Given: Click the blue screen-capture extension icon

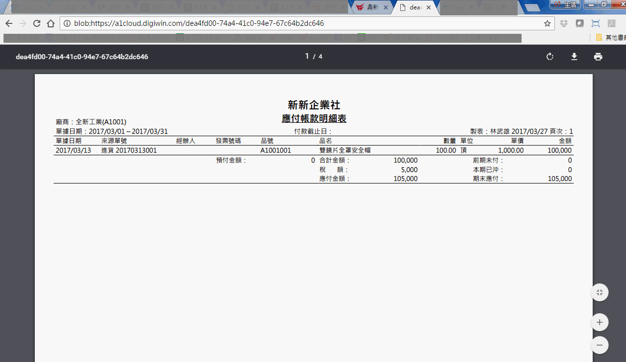Looking at the screenshot, I should (x=596, y=23).
